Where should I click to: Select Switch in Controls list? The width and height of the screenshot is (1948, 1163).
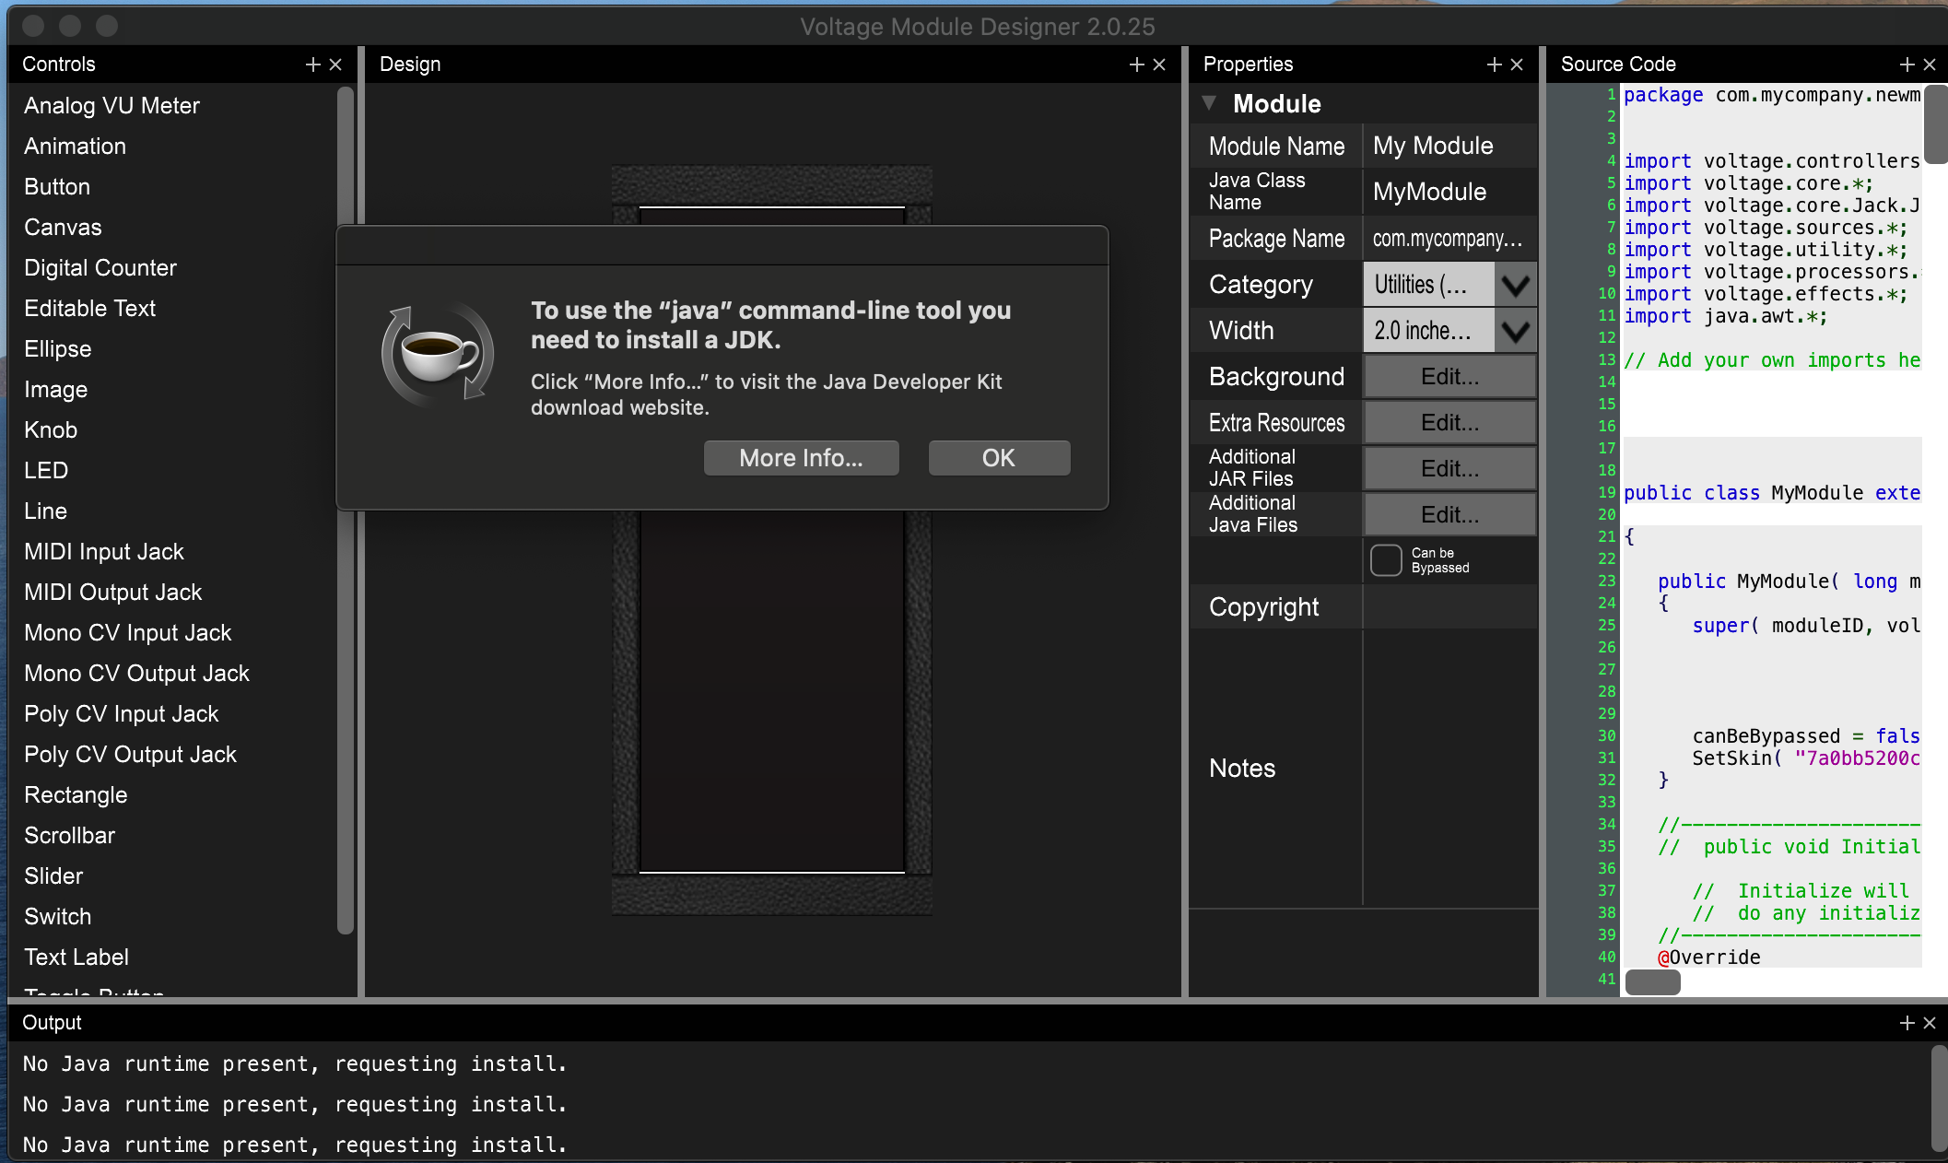tap(57, 917)
